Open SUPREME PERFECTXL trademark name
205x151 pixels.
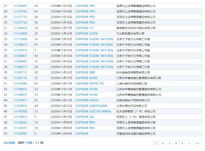coord(90,84)
